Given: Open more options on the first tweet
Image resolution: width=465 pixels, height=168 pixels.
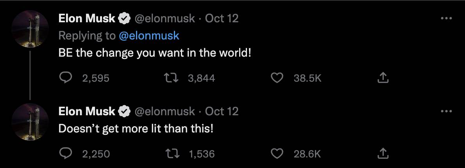Looking at the screenshot, I should coord(446,18).
